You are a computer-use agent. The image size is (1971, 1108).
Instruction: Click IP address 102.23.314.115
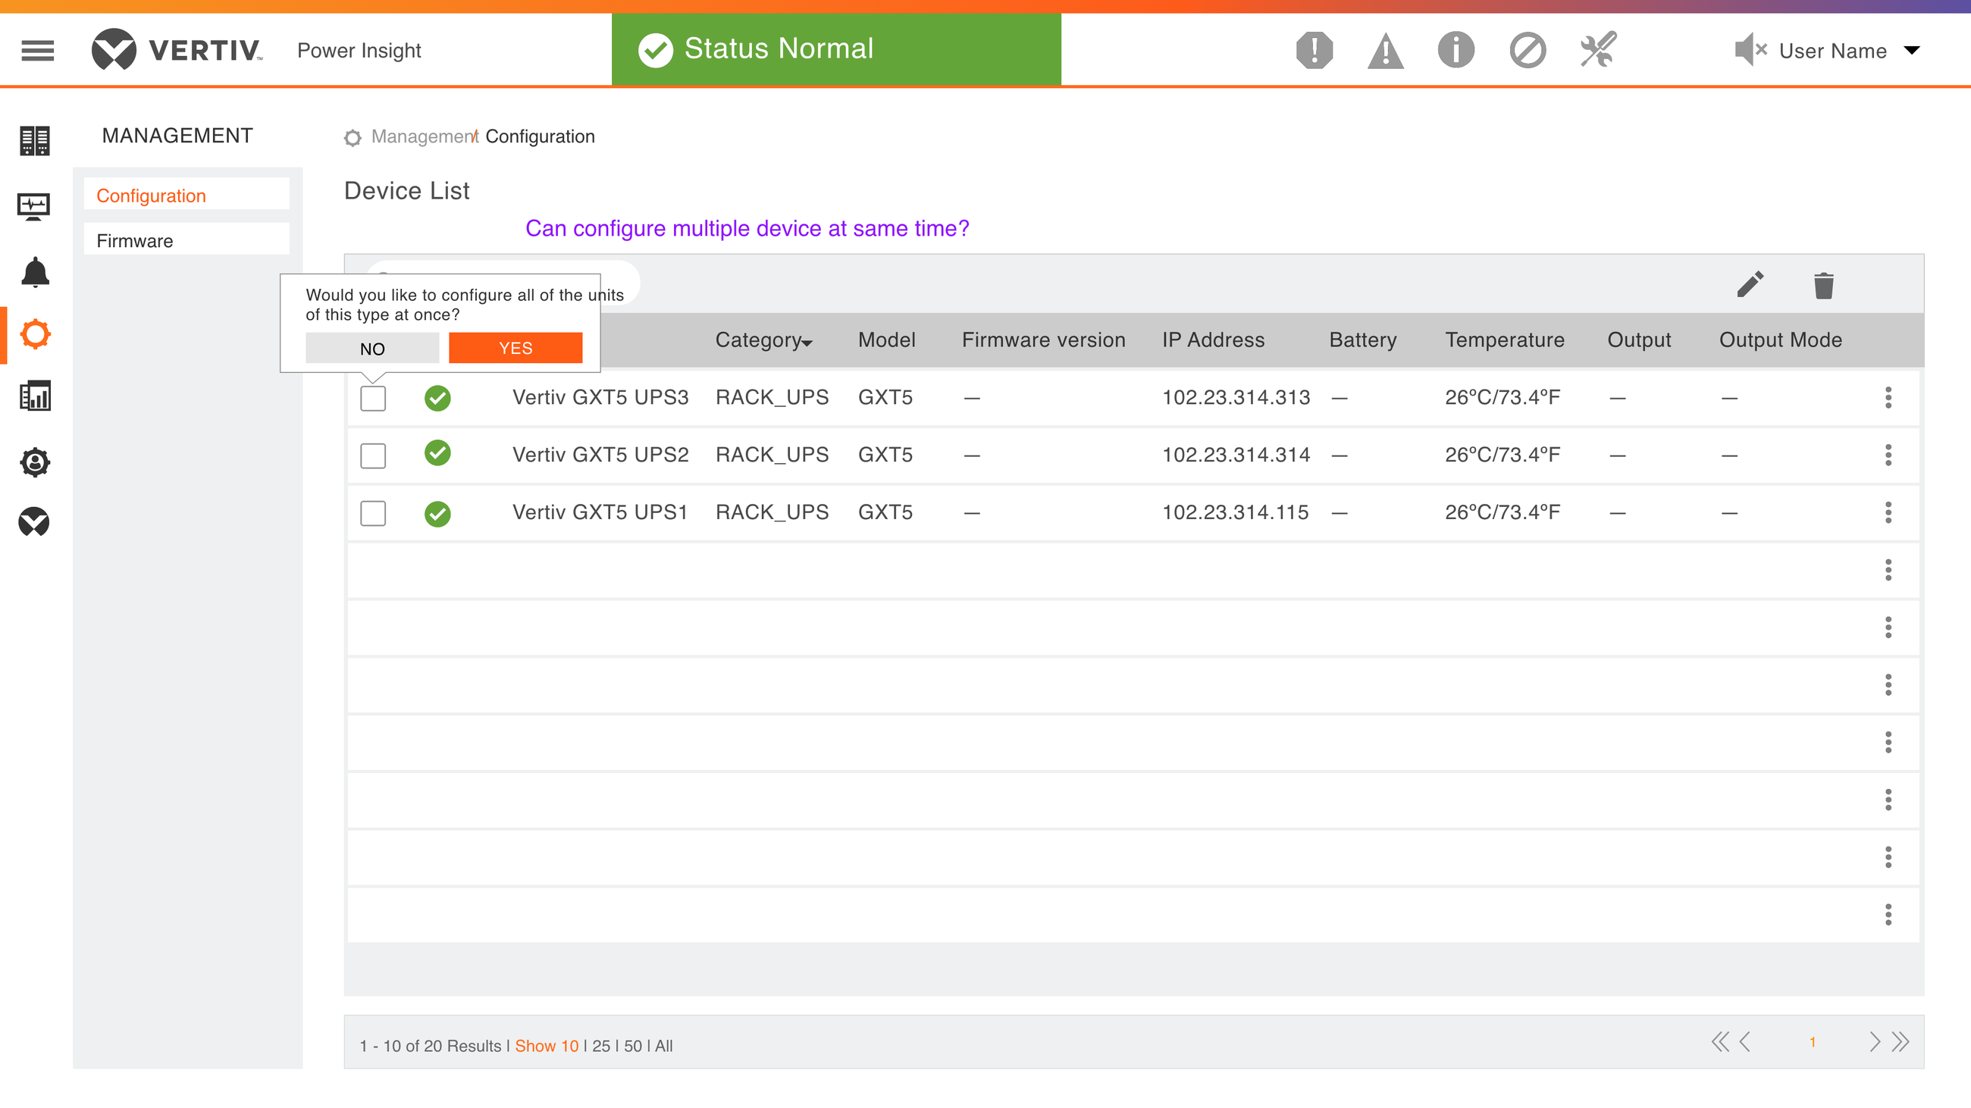1235,512
